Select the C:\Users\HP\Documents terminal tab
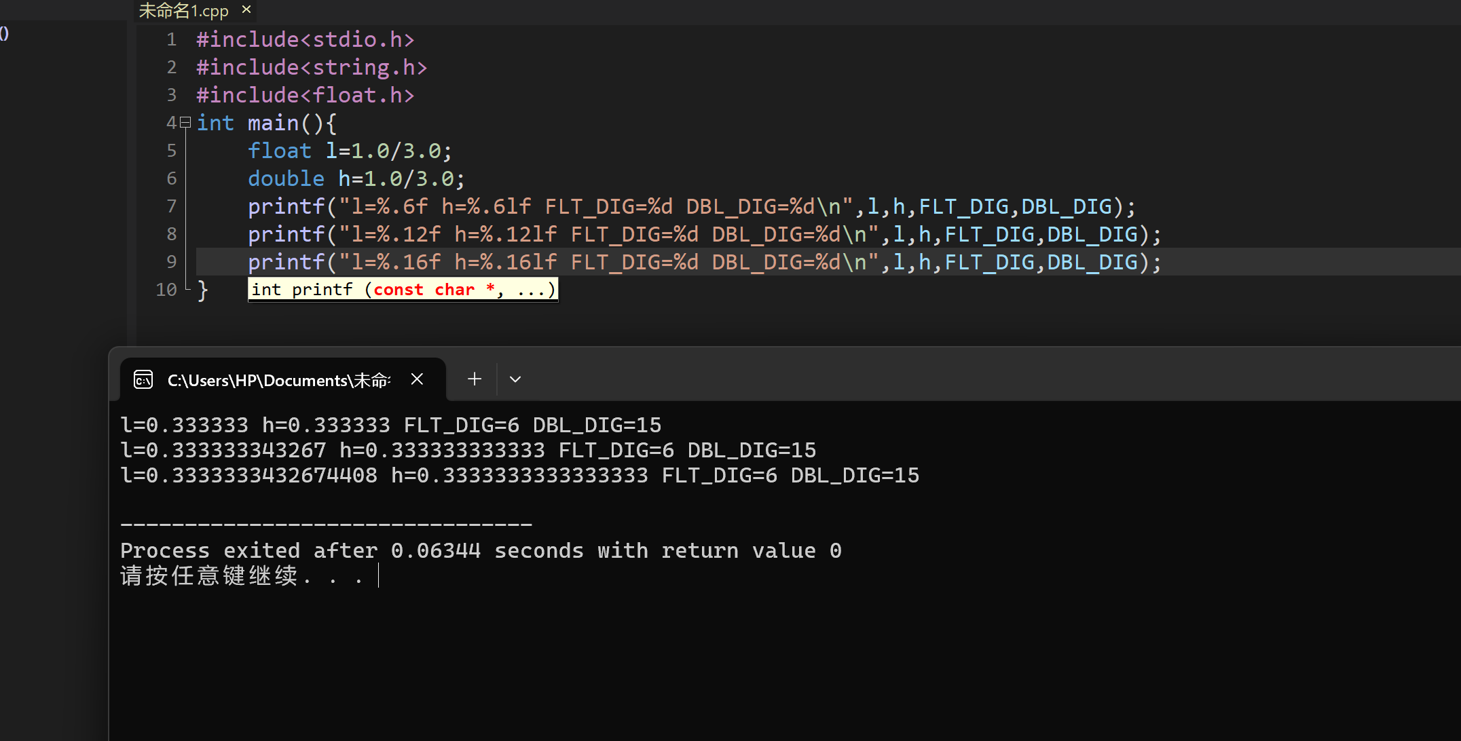This screenshot has height=741, width=1461. [278, 380]
